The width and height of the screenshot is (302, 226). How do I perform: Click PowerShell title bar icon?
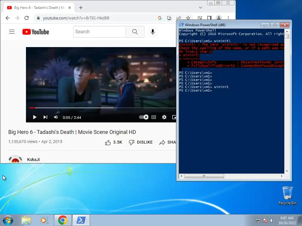tap(181, 25)
